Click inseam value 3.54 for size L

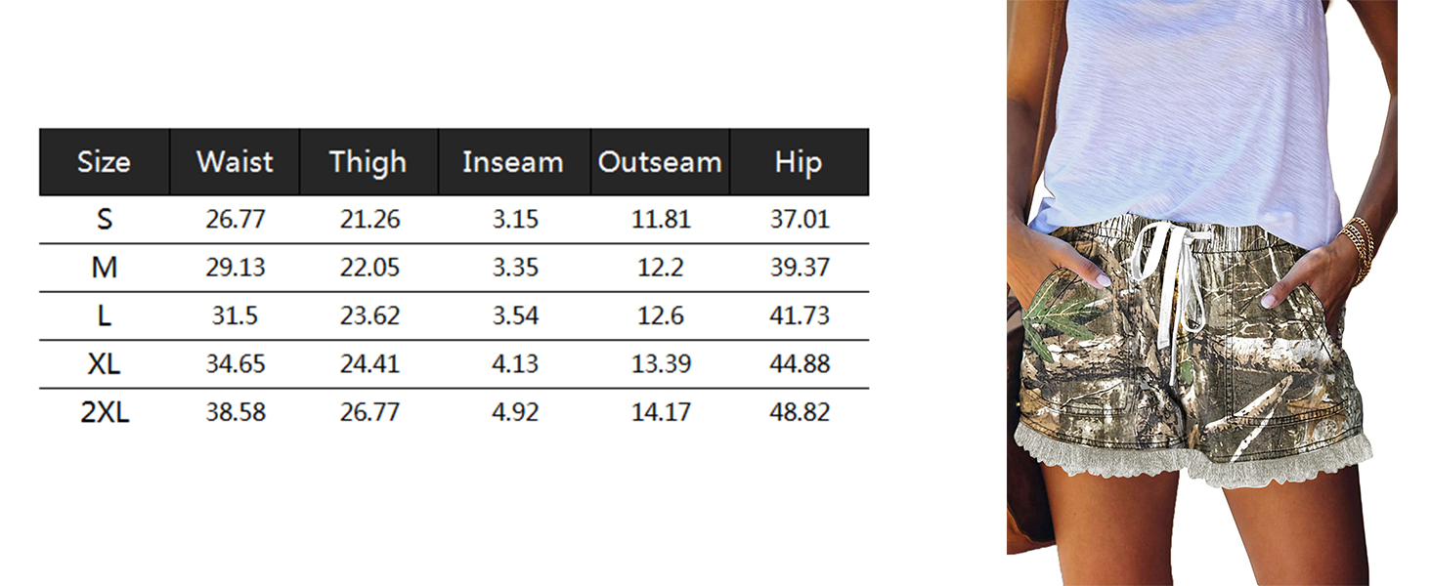click(x=515, y=316)
